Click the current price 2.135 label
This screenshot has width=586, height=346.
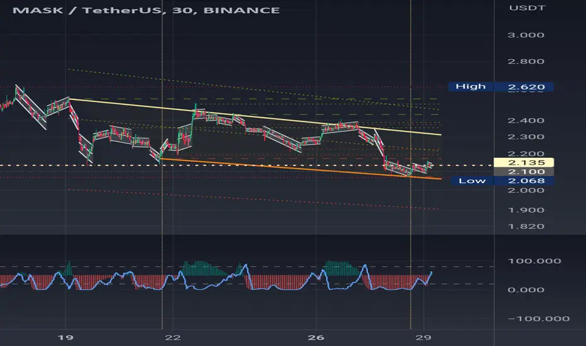pos(524,162)
